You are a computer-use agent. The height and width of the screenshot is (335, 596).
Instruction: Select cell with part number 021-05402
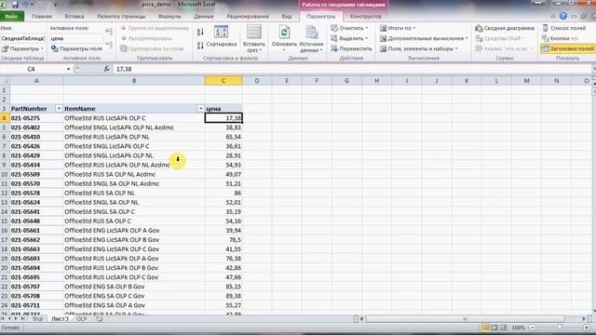(x=36, y=127)
